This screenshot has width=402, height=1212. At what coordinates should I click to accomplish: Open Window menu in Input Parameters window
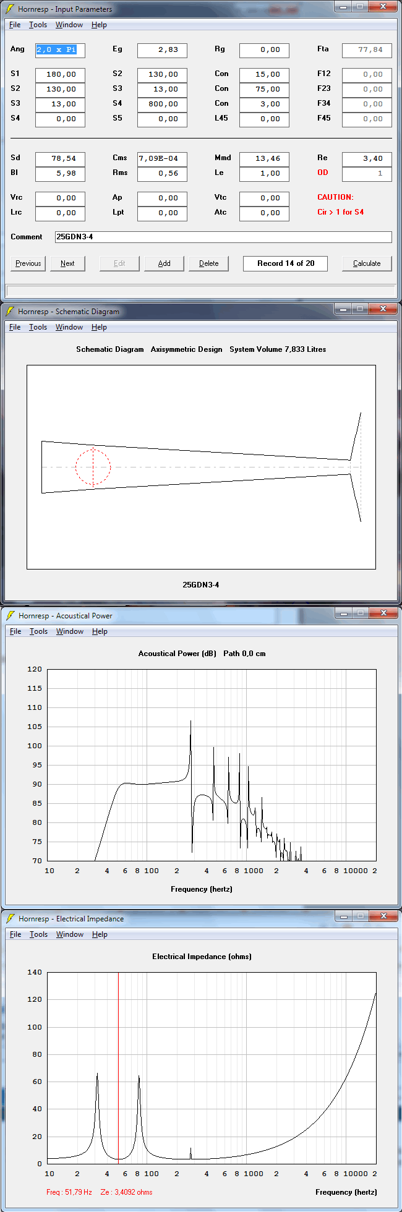tap(69, 25)
